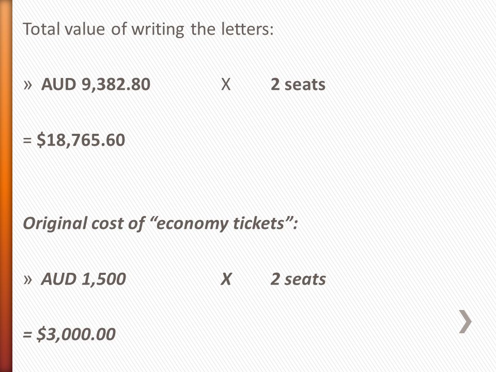496x372 pixels.
Task: Click the word 'Original' in the italic heading
Action: [x=55, y=224]
